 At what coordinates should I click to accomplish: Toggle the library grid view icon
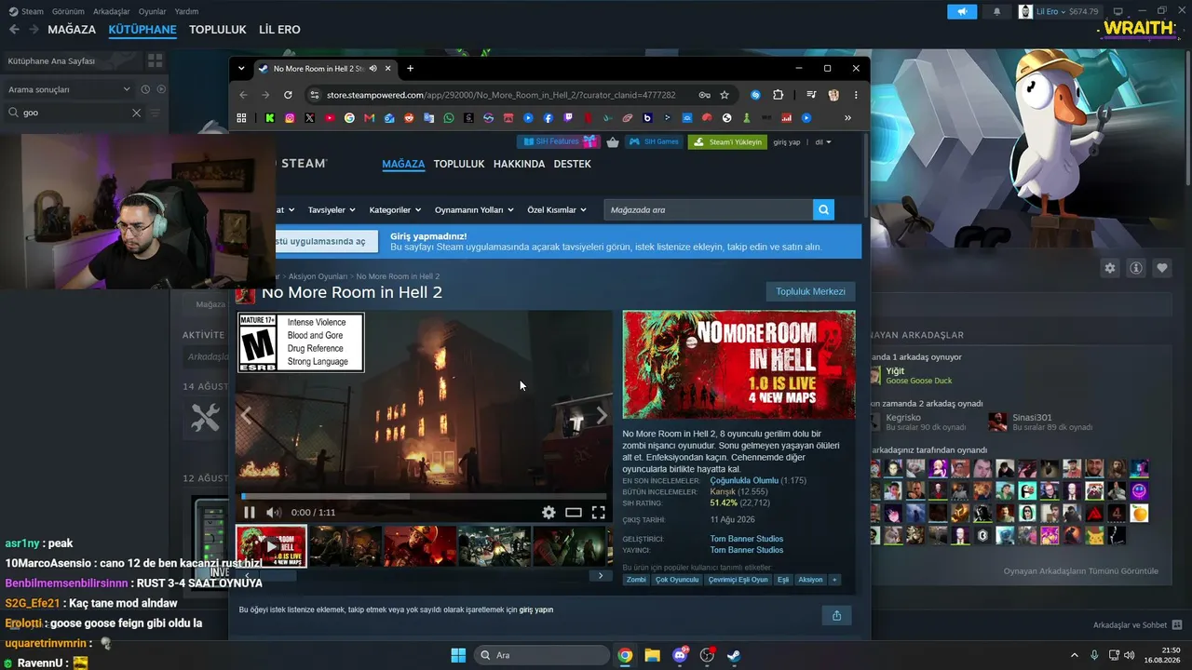pyautogui.click(x=155, y=60)
